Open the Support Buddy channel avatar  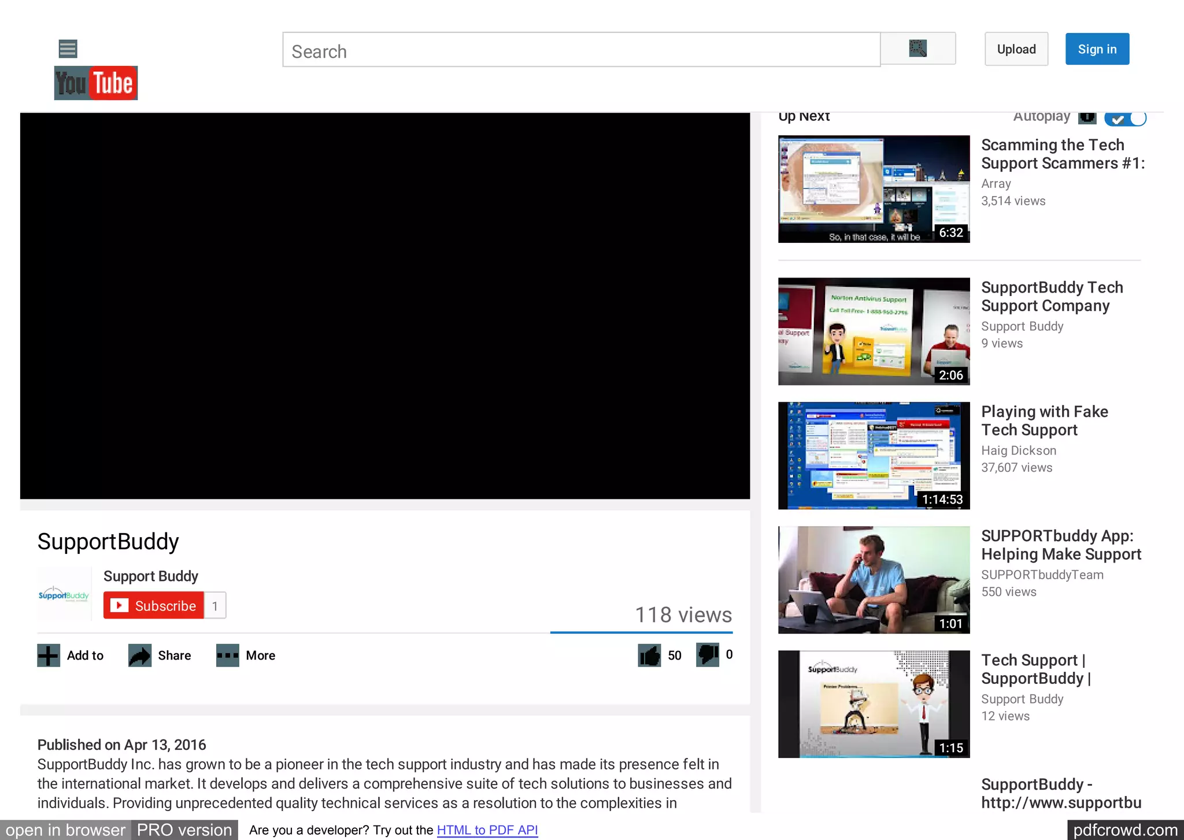[x=64, y=594]
